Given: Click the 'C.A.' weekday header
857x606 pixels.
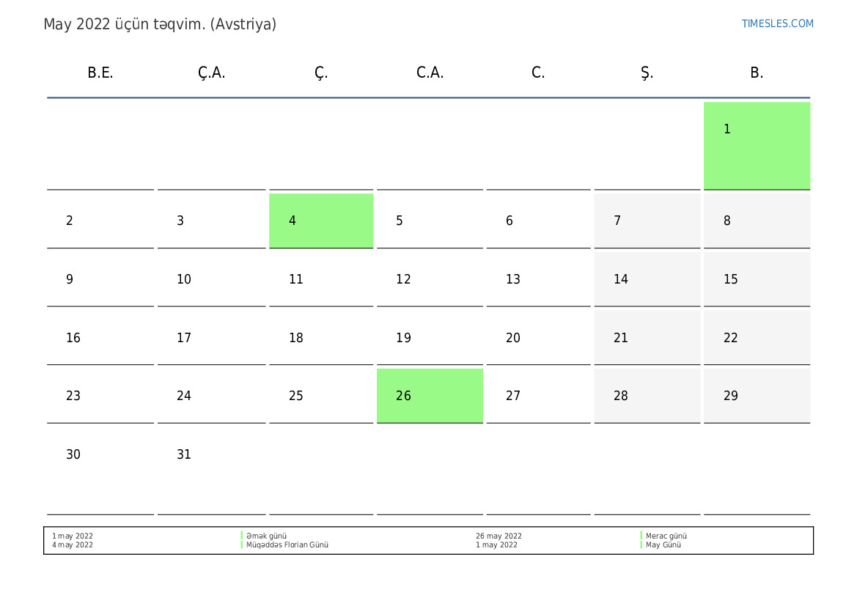Looking at the screenshot, I should (430, 73).
